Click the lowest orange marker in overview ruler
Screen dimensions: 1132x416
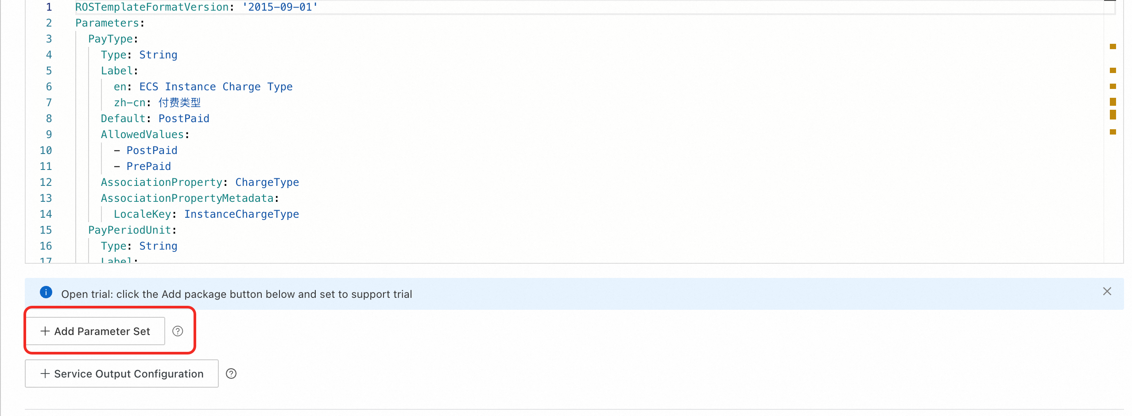point(1113,132)
